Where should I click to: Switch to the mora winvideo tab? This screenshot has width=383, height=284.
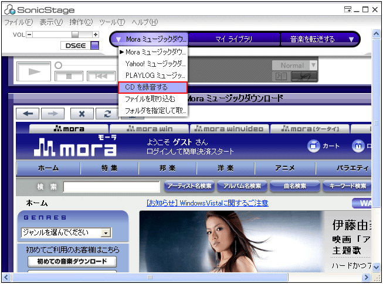pyautogui.click(x=229, y=129)
